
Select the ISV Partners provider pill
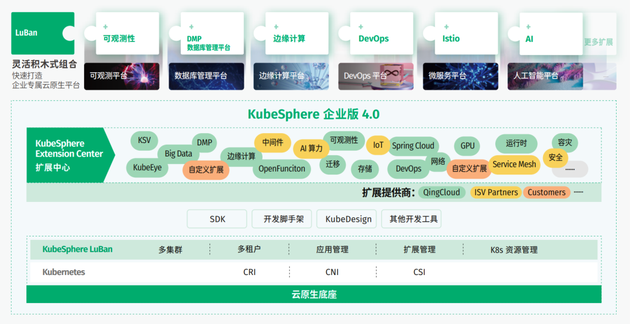tap(496, 193)
